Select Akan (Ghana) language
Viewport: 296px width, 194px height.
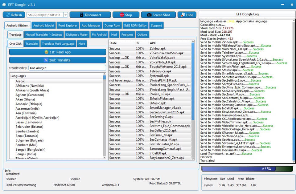pyautogui.click(x=25, y=99)
